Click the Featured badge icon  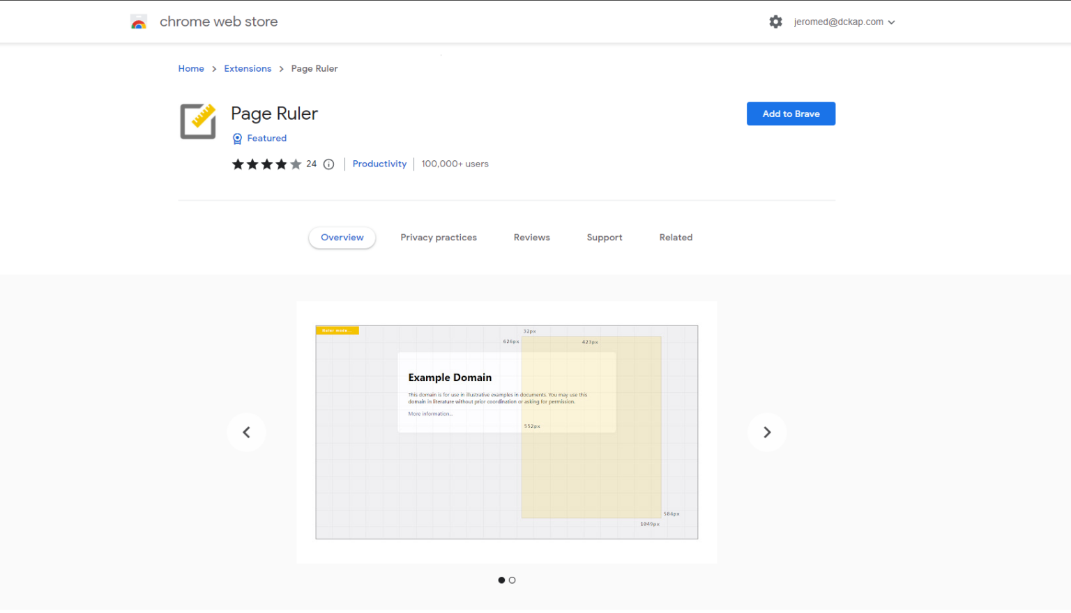(x=237, y=138)
